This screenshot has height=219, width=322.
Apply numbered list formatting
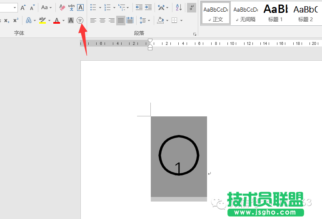tap(107, 7)
